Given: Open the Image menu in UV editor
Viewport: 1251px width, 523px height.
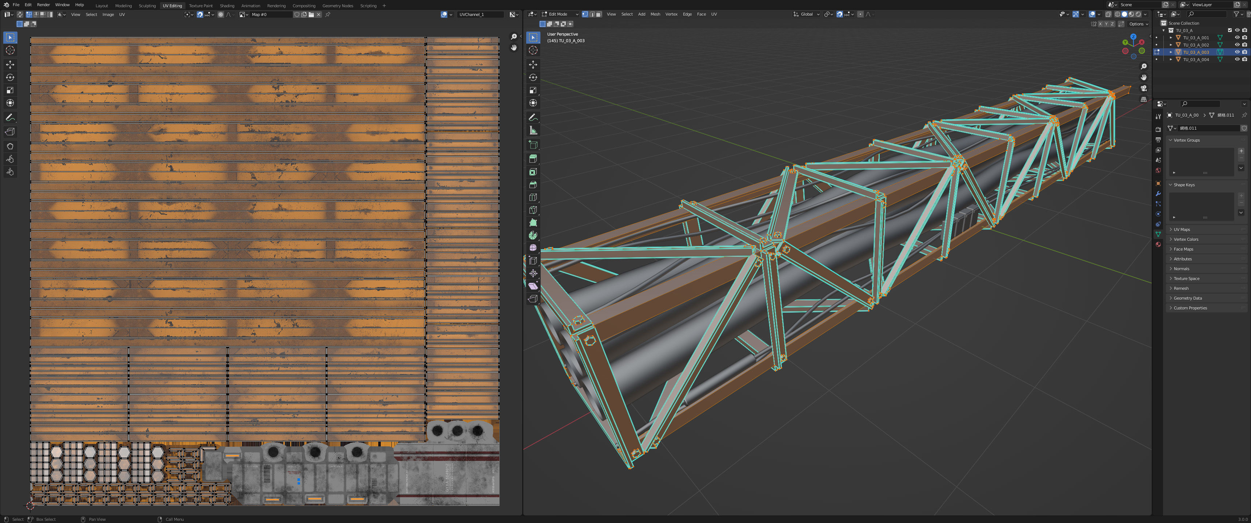Looking at the screenshot, I should [x=108, y=15].
